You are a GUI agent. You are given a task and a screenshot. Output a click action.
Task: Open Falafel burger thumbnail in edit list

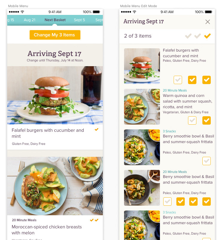142,66
